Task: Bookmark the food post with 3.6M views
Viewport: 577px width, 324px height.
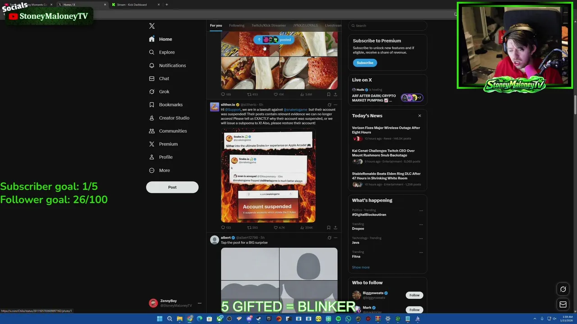Action: pyautogui.click(x=329, y=94)
